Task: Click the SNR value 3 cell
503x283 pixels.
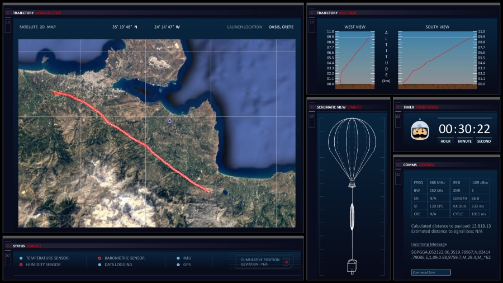Action: 480,190
